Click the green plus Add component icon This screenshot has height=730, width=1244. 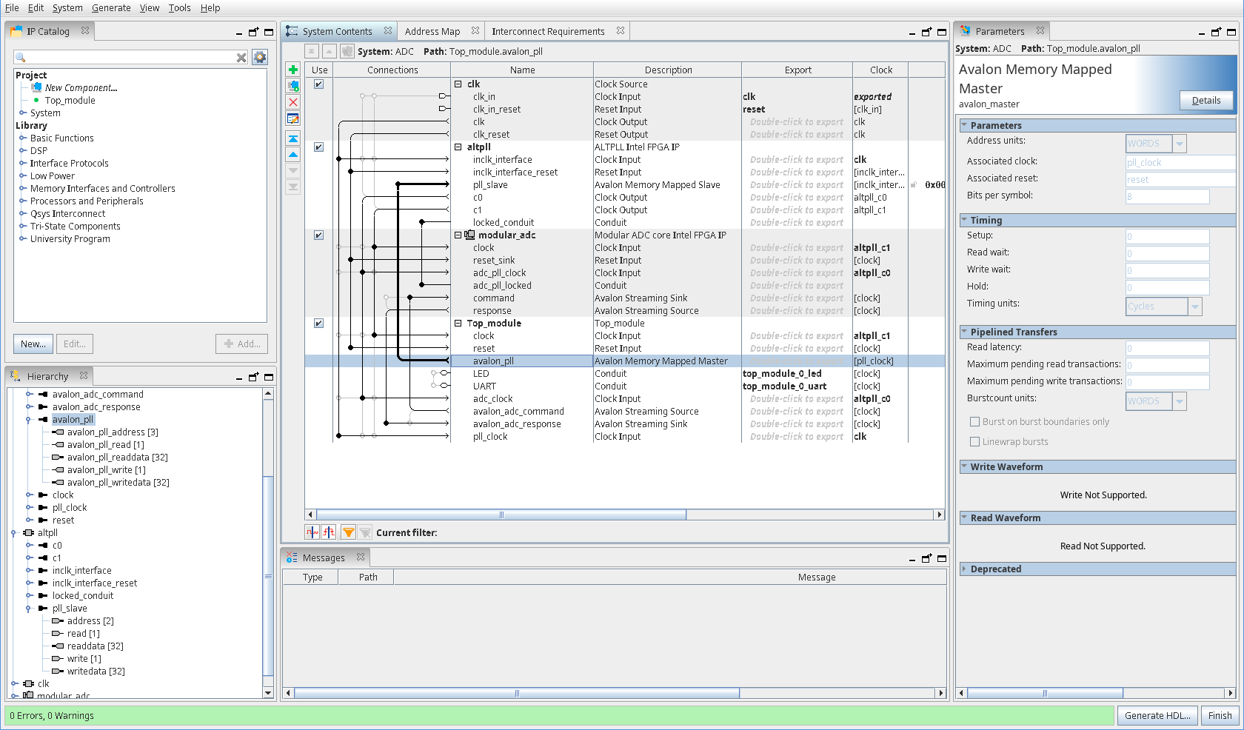(x=293, y=70)
